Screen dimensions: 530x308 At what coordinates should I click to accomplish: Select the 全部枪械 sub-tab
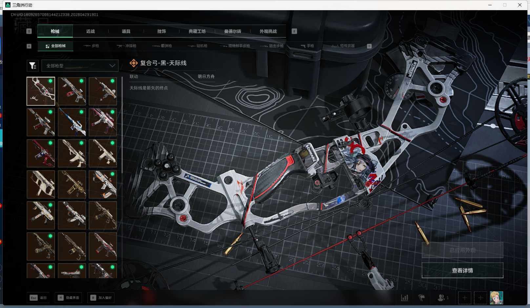click(55, 46)
